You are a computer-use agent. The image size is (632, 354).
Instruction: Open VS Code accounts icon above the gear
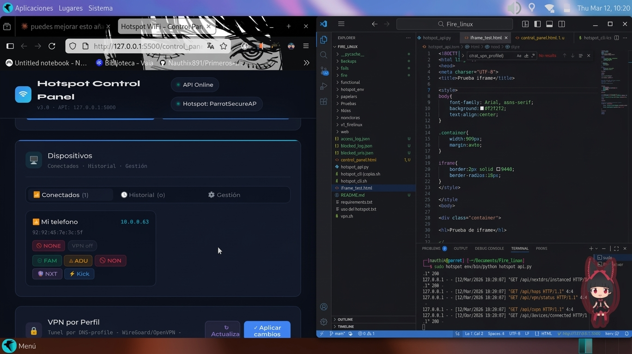[x=323, y=306]
